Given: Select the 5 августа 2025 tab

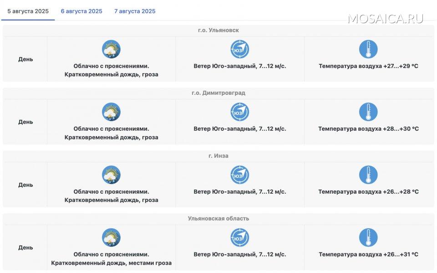Looking at the screenshot, I should coord(28,11).
